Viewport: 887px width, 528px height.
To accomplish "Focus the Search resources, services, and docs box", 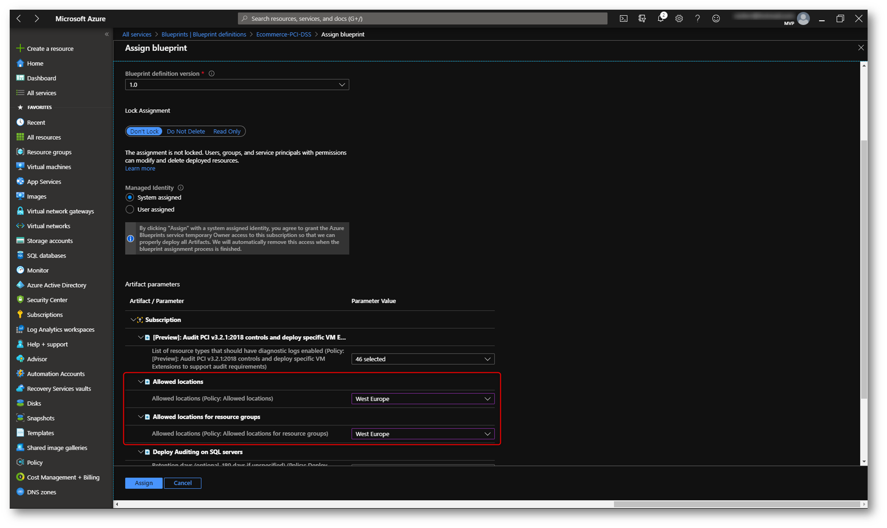I will (x=422, y=18).
